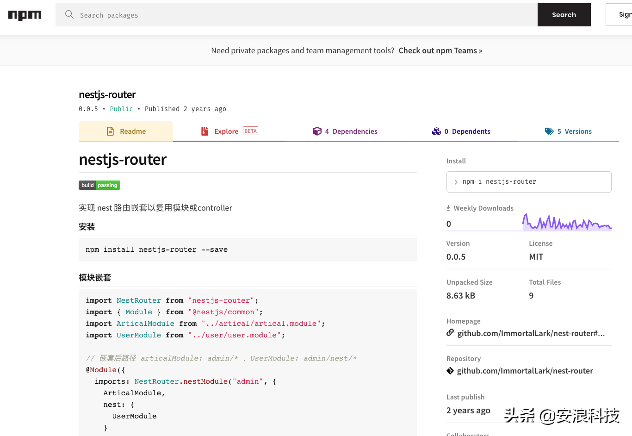Click the Last publish 2 years ago value
Screen dimensions: 632x436
468,411
